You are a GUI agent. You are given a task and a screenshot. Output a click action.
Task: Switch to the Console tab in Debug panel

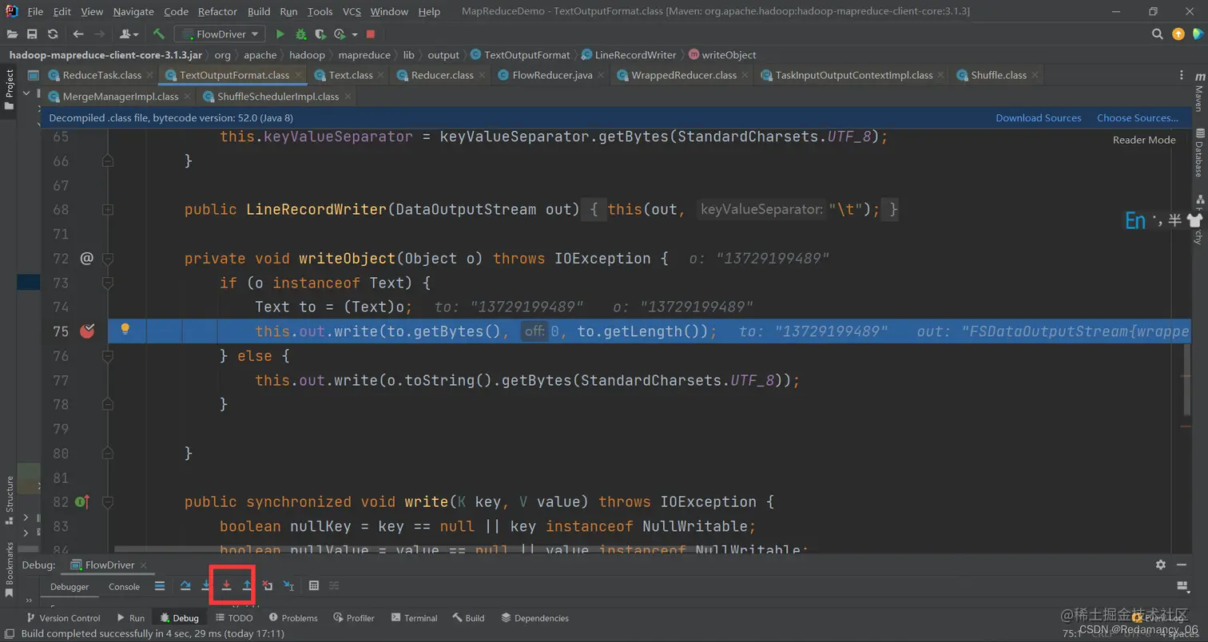tap(124, 587)
